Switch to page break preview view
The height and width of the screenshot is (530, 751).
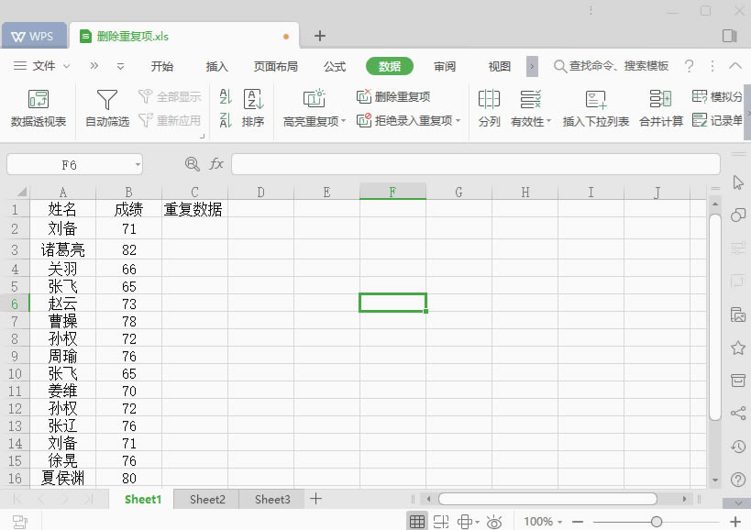point(441,521)
